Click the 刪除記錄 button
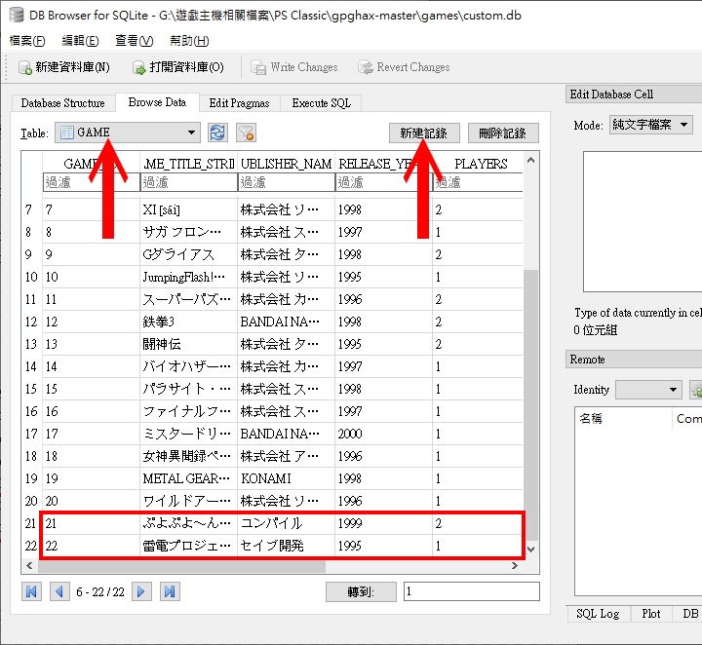702x645 pixels. [x=503, y=133]
